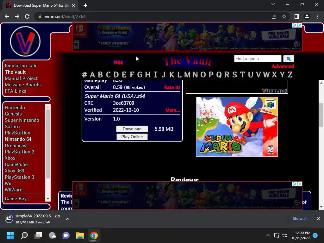Reload the page with the refresh icon
Image resolution: width=324 pixels, height=243 pixels.
[x=27, y=16]
